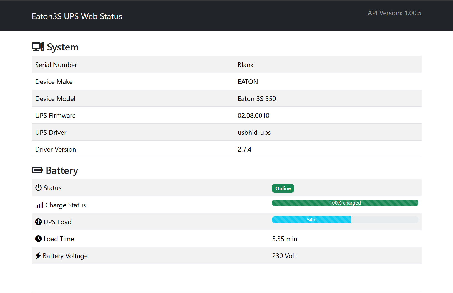Click the power icon beside Status
The width and height of the screenshot is (453, 293).
38,188
